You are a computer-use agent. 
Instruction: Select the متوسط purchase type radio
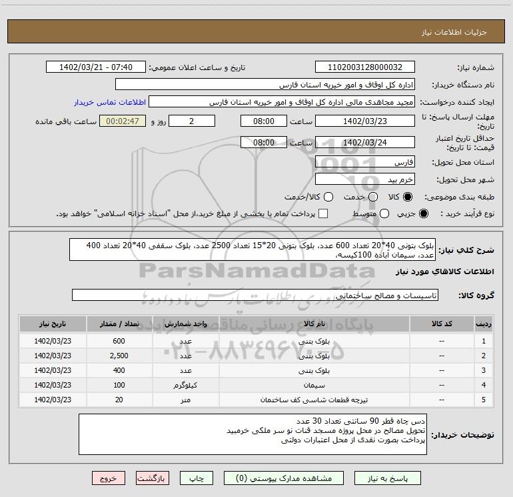tap(384, 213)
